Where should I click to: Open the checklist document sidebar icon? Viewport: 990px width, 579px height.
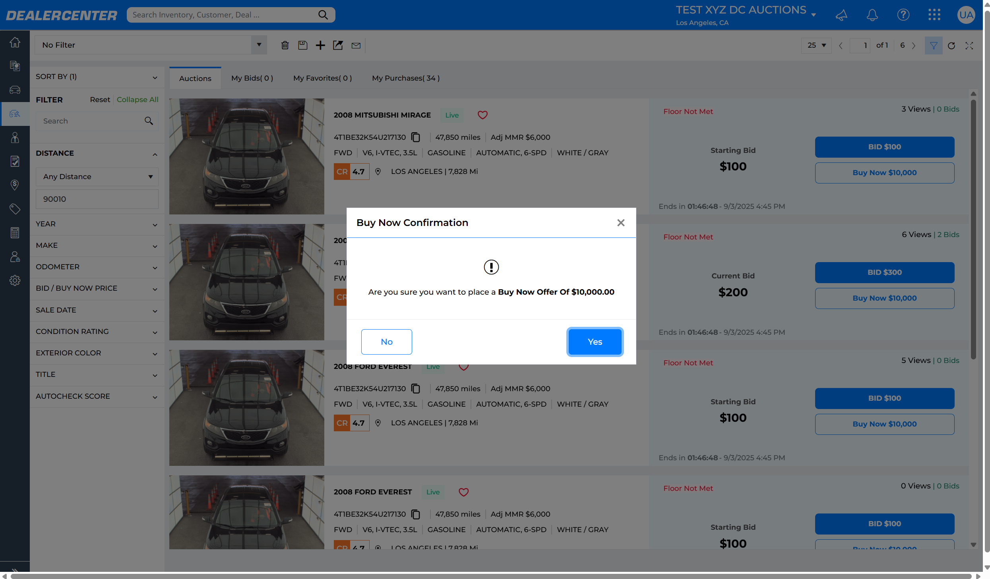point(15,161)
